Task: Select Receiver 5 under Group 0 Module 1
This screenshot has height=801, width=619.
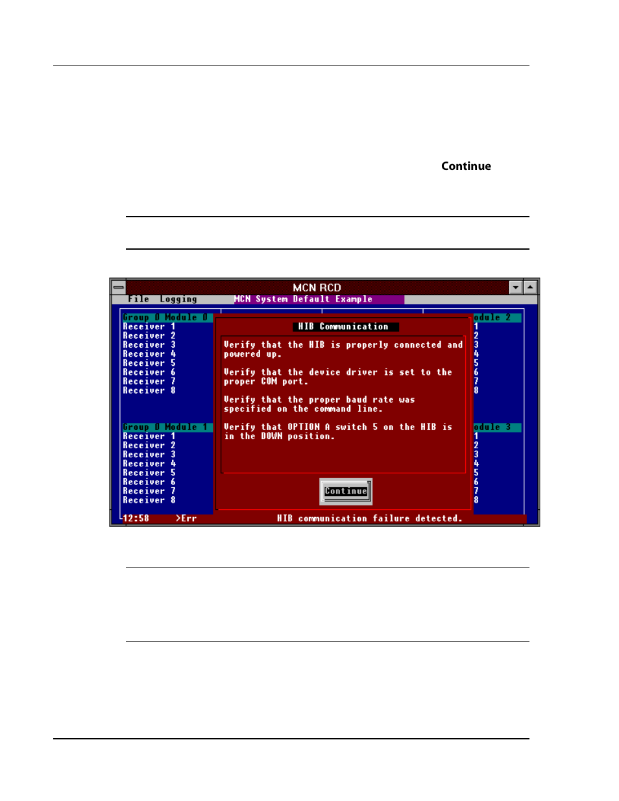Action: coord(149,473)
